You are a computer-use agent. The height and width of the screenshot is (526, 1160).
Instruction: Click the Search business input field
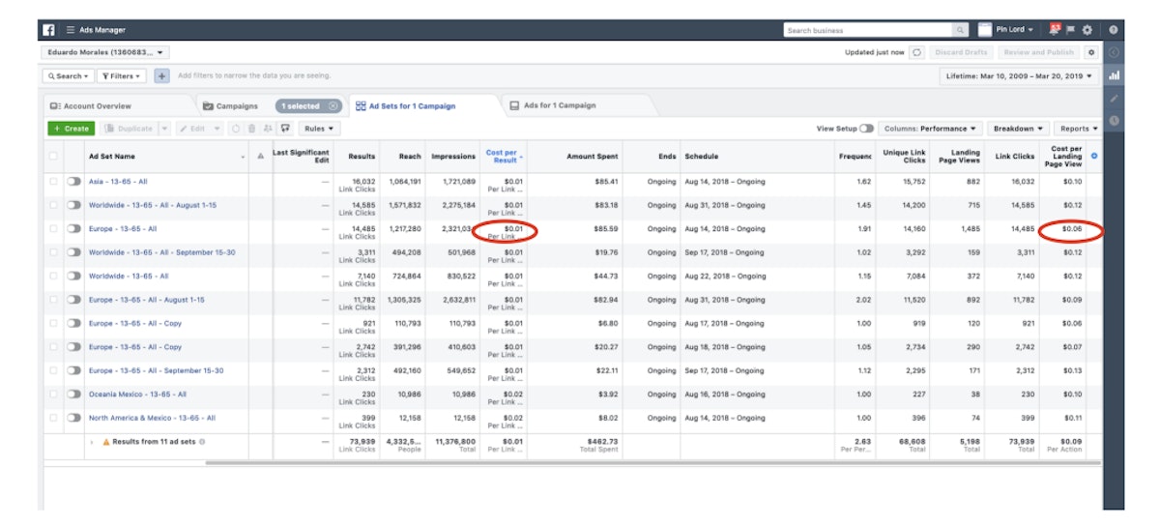click(x=868, y=30)
